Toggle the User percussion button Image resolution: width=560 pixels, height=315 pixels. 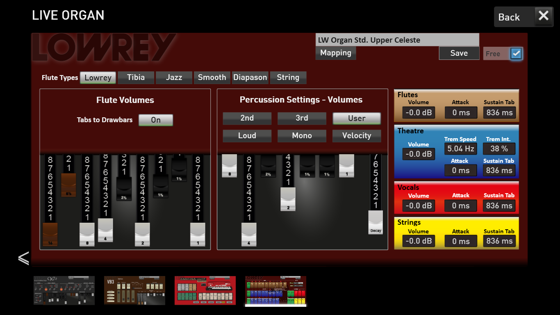point(357,119)
